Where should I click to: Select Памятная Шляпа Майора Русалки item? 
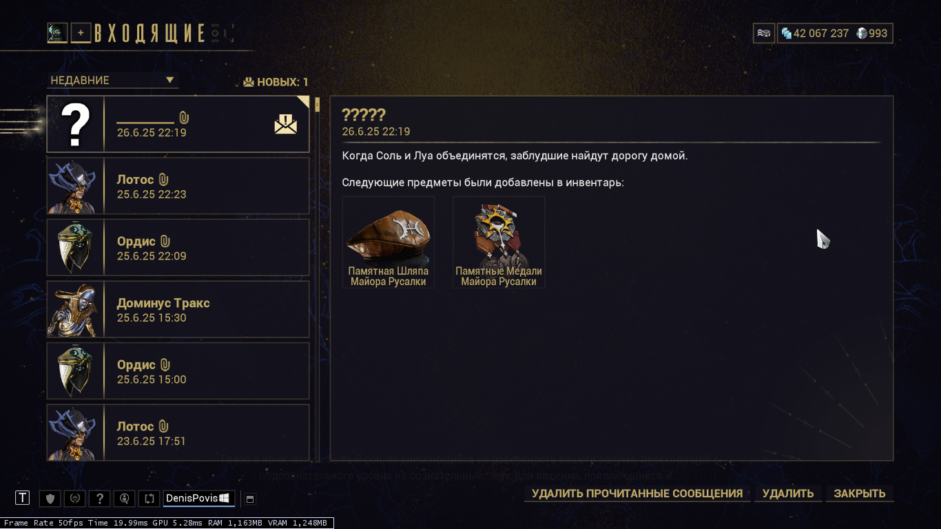tap(389, 242)
